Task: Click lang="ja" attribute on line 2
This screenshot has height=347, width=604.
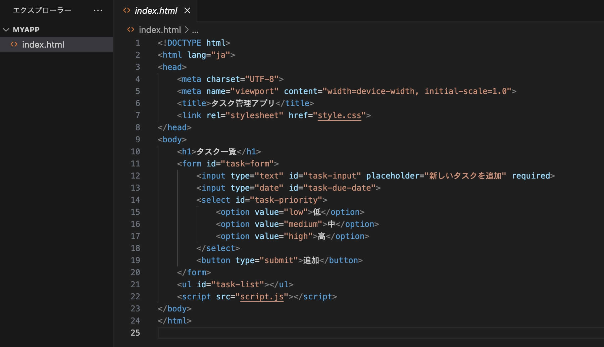Action: click(x=208, y=55)
